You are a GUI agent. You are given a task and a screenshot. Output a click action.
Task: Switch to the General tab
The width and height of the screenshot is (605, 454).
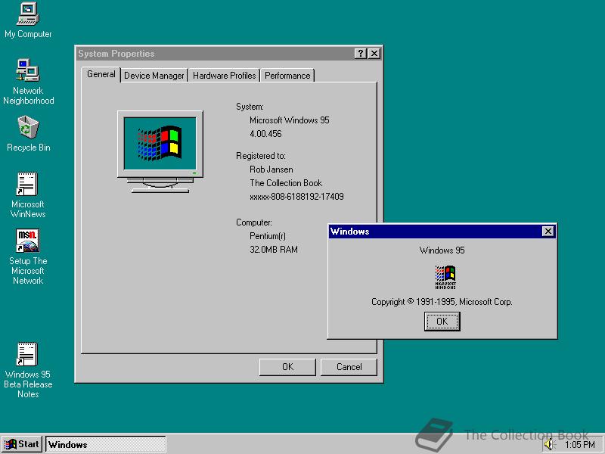(x=101, y=74)
